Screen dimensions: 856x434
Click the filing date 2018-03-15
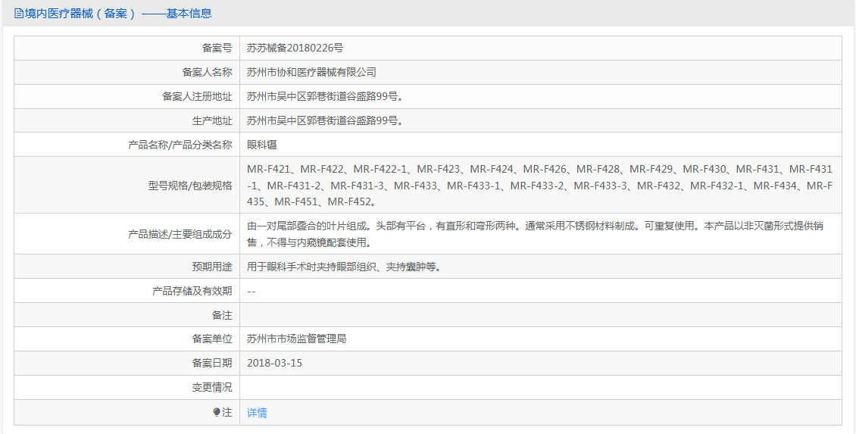(x=274, y=363)
